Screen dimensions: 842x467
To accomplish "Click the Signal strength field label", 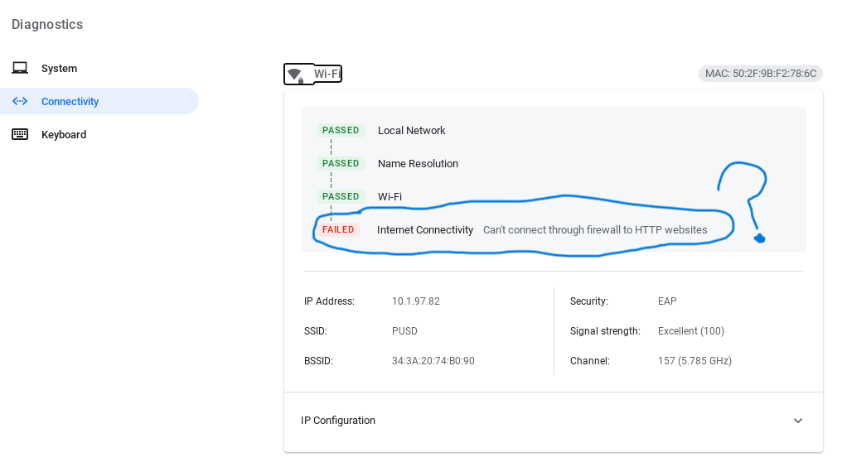I will (x=605, y=331).
